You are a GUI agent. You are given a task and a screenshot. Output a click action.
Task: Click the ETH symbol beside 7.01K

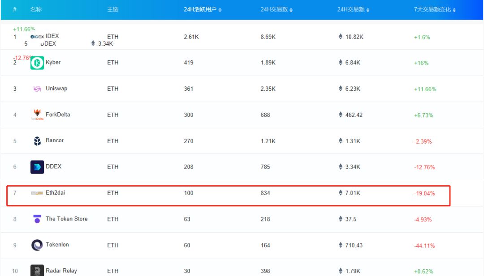341,192
